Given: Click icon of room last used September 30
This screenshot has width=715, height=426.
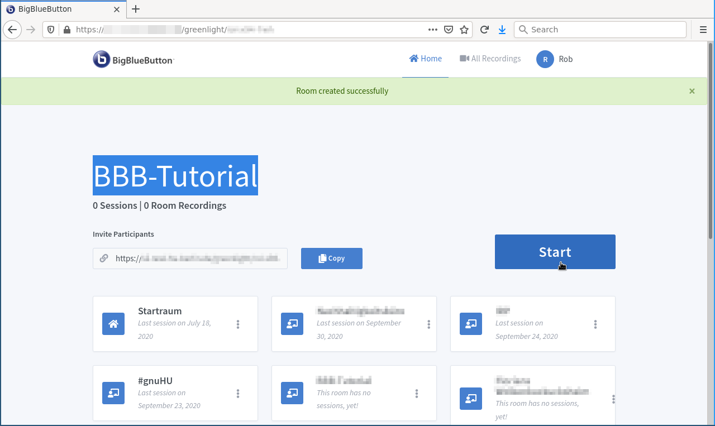Looking at the screenshot, I should 292,324.
